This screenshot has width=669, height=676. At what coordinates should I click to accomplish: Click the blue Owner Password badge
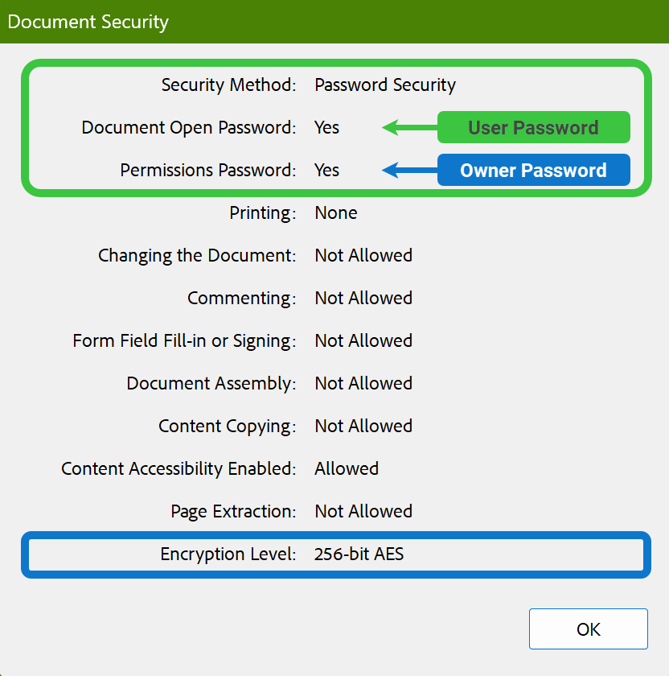(533, 170)
